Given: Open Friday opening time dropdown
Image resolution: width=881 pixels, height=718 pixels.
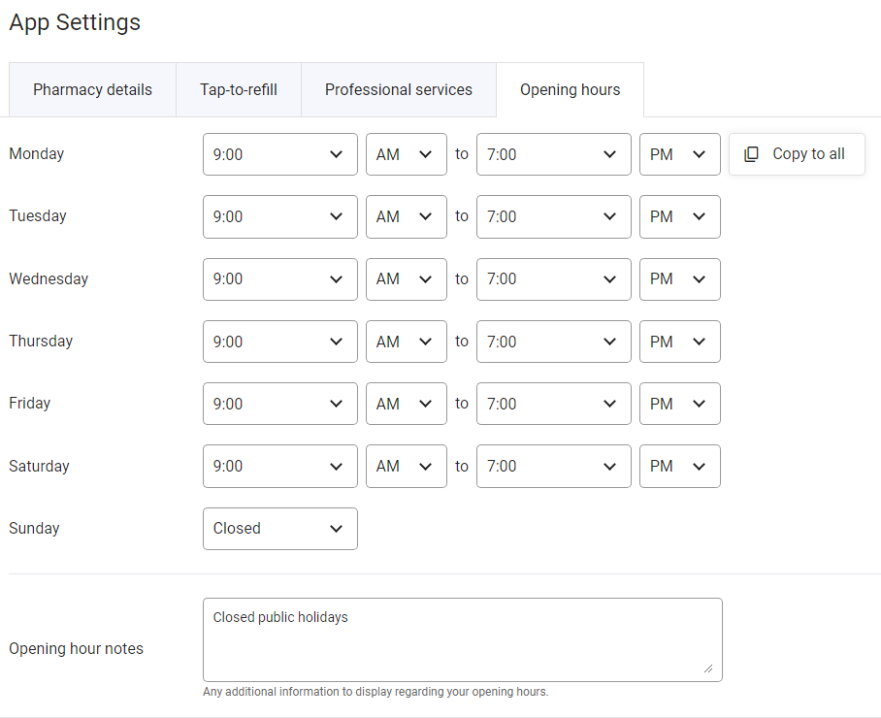Looking at the screenshot, I should 279,404.
